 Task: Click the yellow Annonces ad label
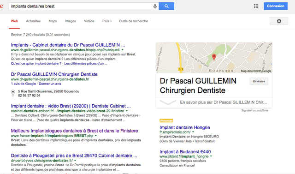click(166, 120)
